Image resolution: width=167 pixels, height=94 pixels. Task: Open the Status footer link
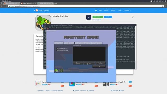click(122, 91)
